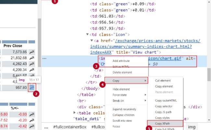Select Copy styles
Image resolution: width=211 pixels, height=130 pixels.
[x=162, y=118]
